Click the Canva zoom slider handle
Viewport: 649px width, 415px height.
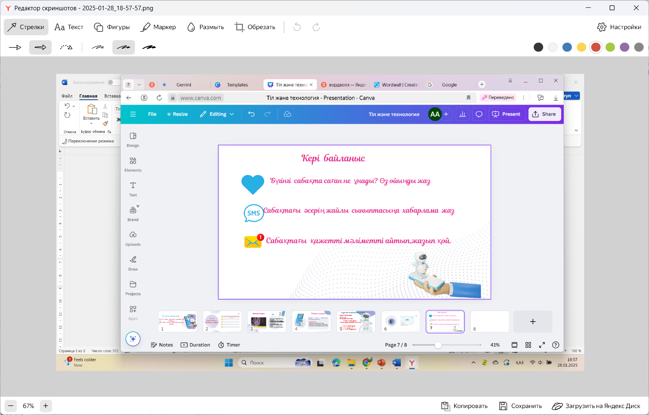click(x=438, y=345)
